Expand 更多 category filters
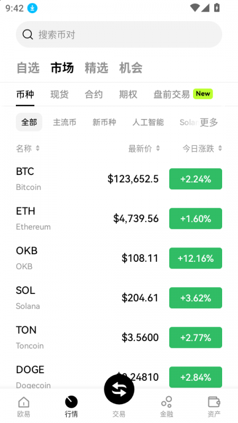238x423 pixels. [209, 123]
